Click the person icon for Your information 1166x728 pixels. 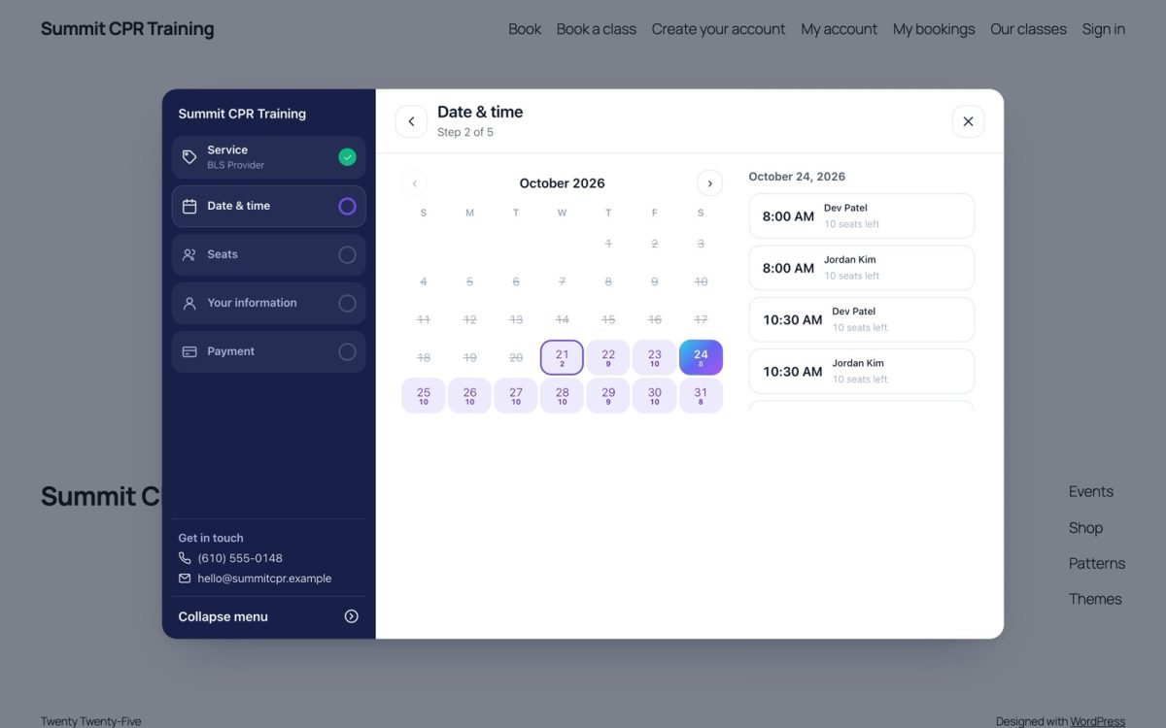pyautogui.click(x=189, y=303)
